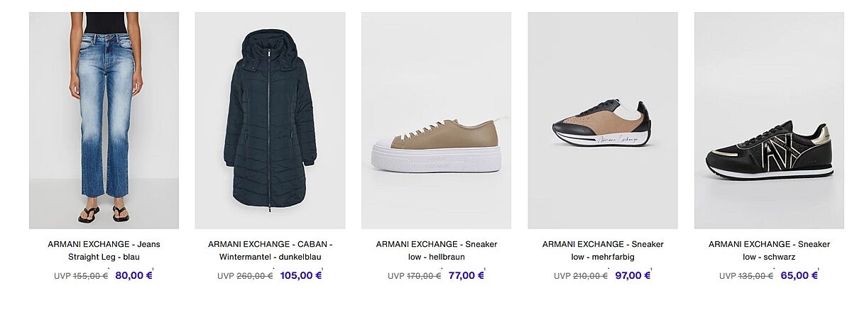Click the 65,00 € sneaker price
852x310 pixels.
click(799, 276)
